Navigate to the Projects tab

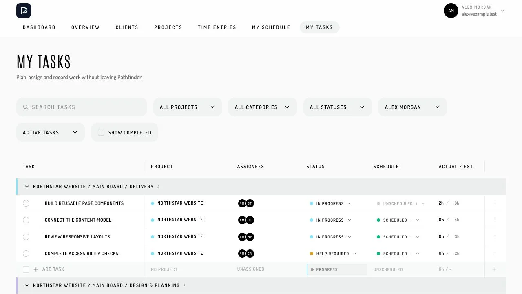click(x=168, y=27)
